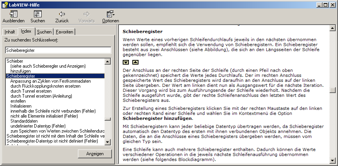
Task: Collapse the section with the up-arrow icon
Action: 135,62
